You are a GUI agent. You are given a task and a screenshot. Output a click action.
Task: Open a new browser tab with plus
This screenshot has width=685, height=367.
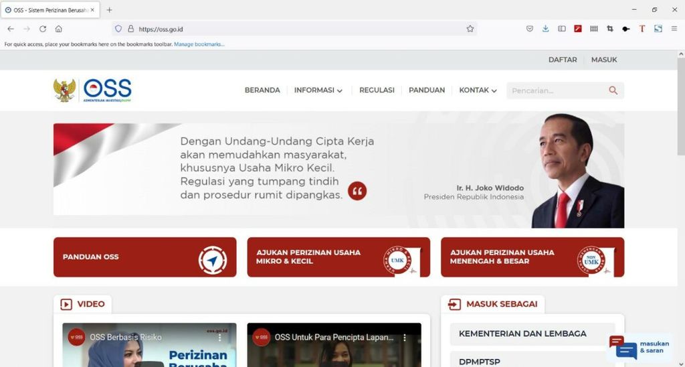point(109,9)
